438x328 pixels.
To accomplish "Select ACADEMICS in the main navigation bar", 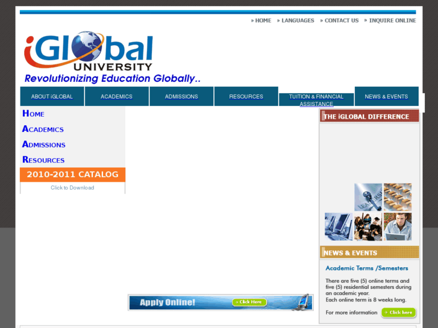I will [x=116, y=96].
